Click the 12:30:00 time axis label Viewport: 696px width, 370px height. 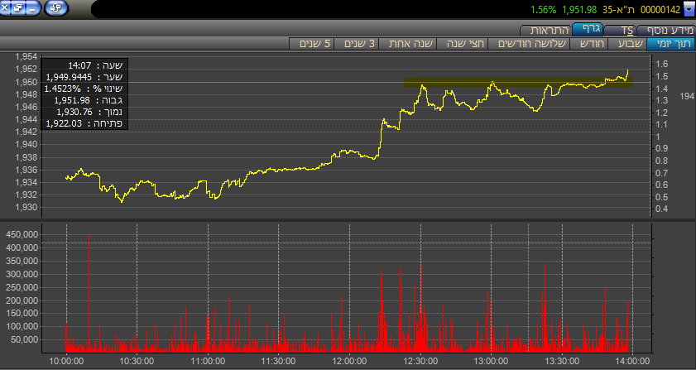tap(420, 361)
